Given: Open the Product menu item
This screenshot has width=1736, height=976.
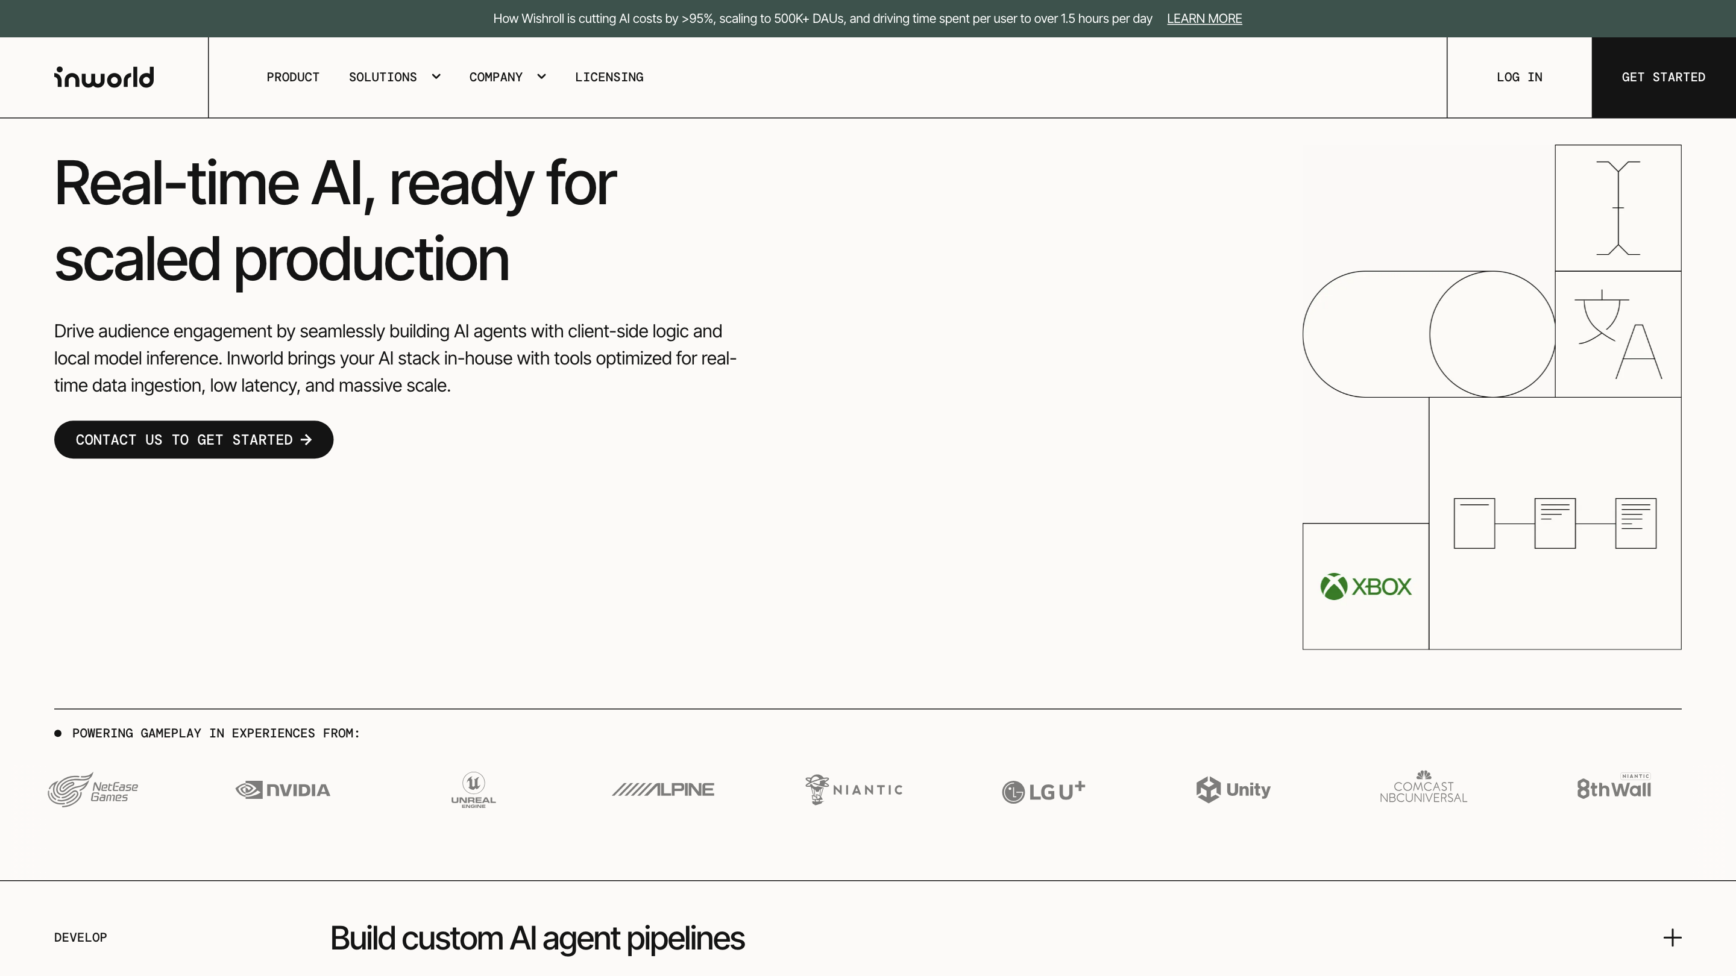Looking at the screenshot, I should (292, 78).
